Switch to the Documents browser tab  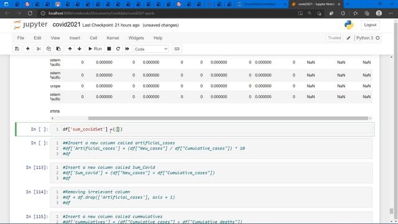(262, 4)
